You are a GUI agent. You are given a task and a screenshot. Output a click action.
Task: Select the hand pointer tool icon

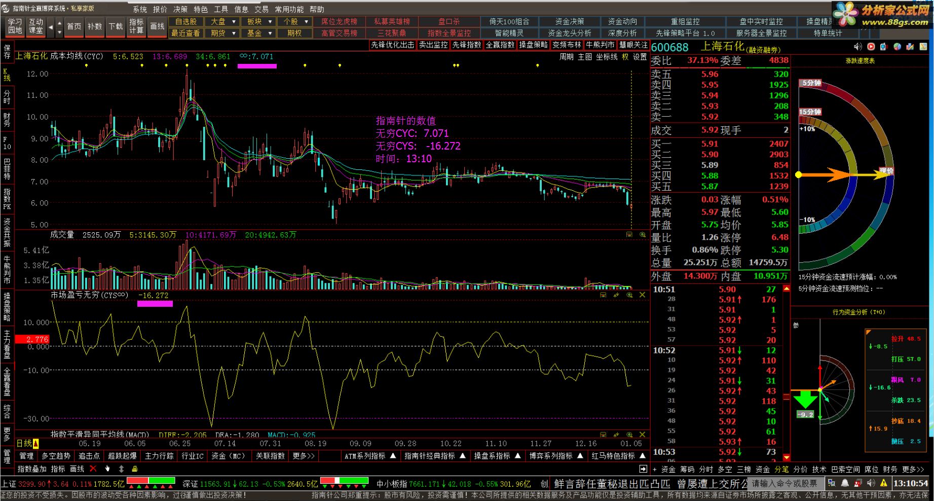(x=107, y=469)
